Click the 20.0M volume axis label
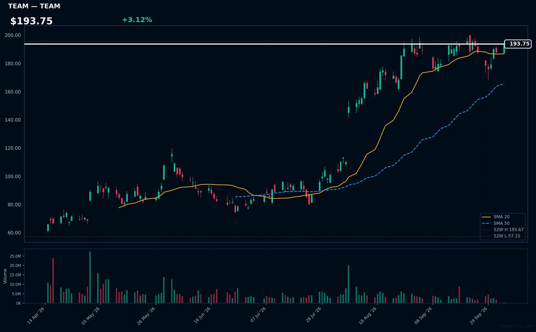The image size is (536, 332). pos(15,266)
